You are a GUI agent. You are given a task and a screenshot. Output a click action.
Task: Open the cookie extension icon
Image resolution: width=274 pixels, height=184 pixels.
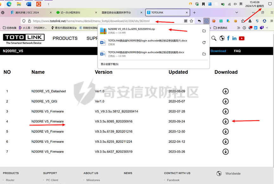tap(236, 21)
